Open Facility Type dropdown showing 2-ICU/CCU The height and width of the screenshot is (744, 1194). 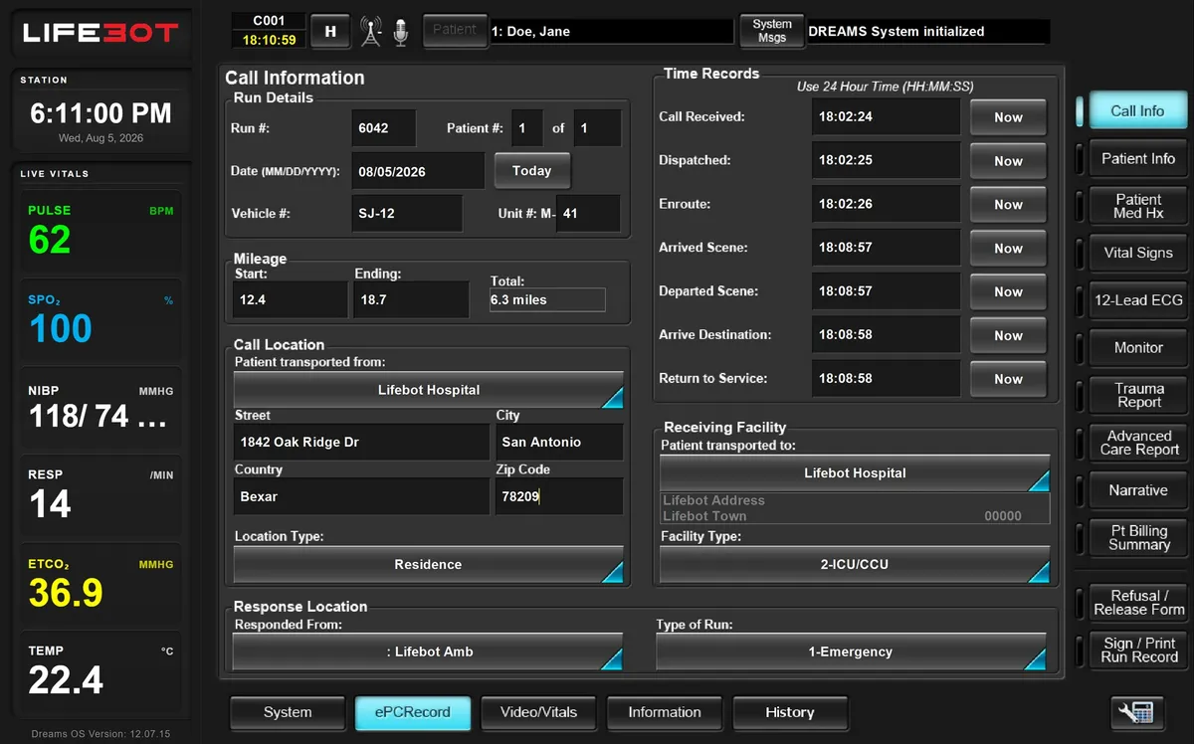(x=855, y=564)
